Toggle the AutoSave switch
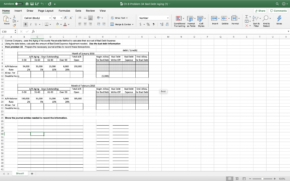Viewport: 290px width, 181px height. pos(19,4)
